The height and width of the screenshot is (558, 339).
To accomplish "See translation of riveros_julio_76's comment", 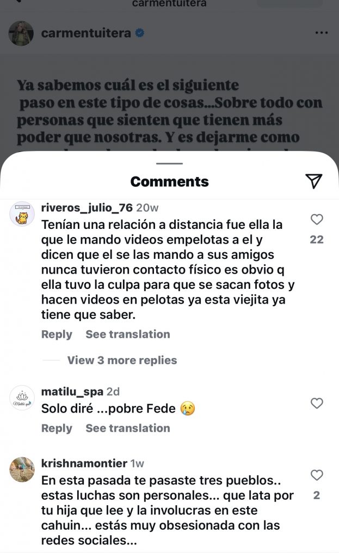I will [128, 334].
